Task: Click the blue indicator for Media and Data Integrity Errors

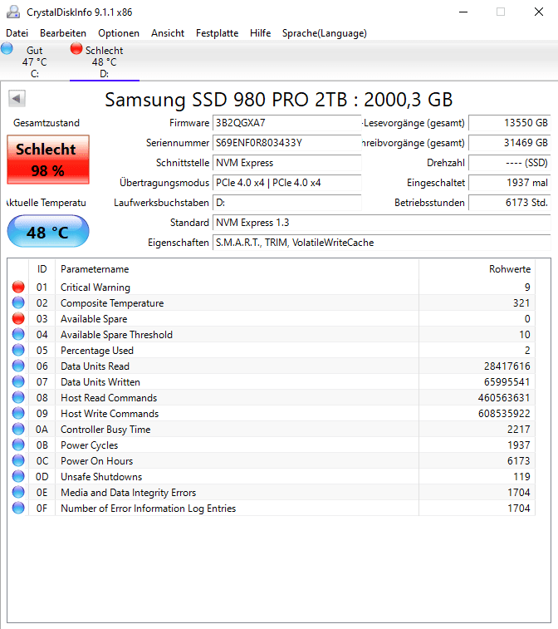Action: 18,492
